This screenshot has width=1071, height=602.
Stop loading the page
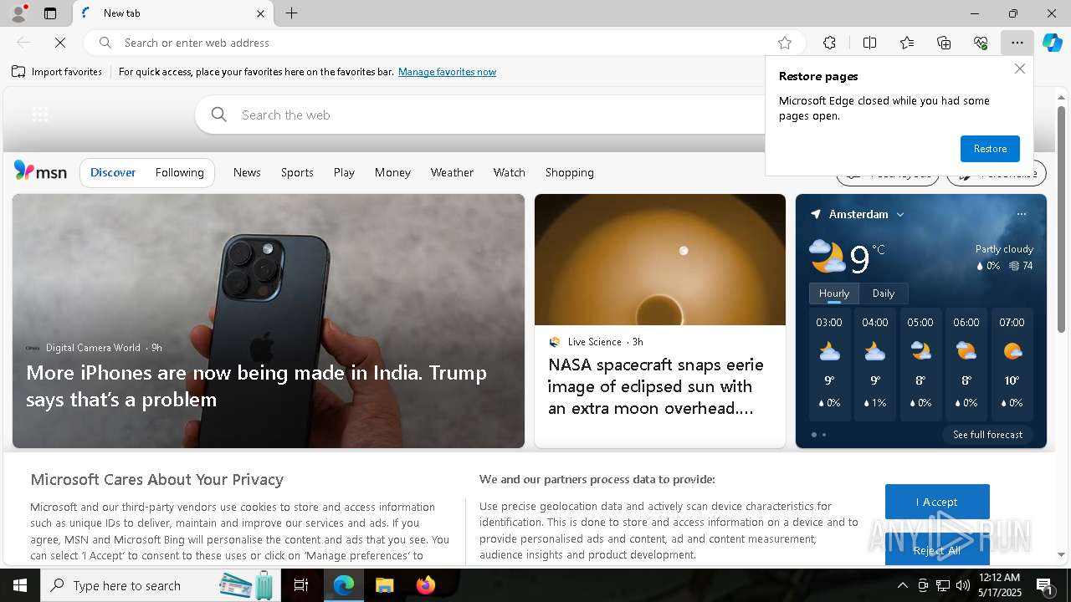coord(60,43)
